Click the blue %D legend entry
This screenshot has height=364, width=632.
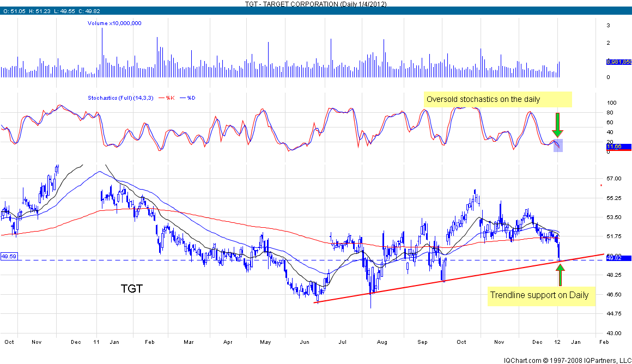191,98
